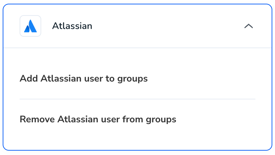
Task: Pick the first Atlassian action in list
Action: [84, 79]
